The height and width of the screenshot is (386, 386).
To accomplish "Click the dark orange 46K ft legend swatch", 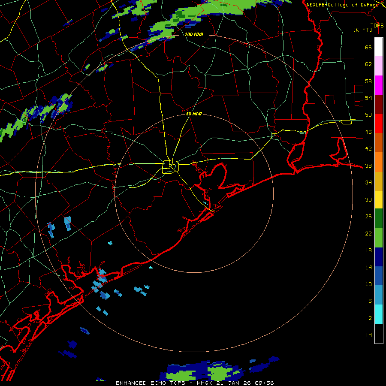I will coord(379,142).
